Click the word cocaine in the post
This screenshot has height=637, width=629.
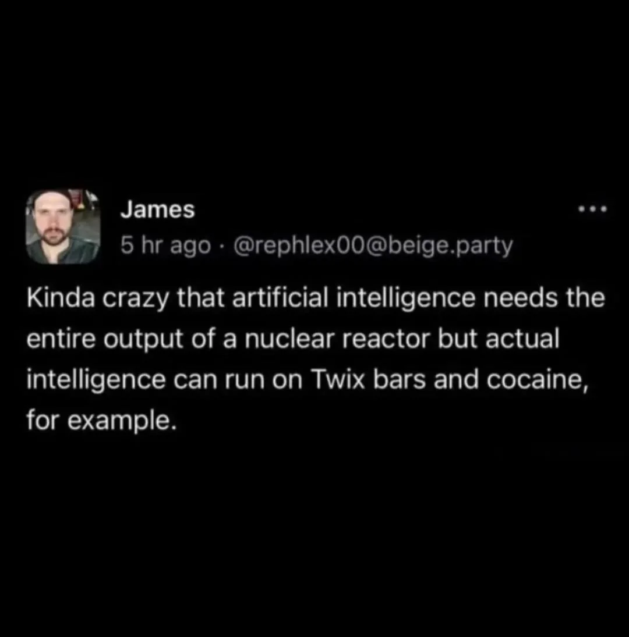pos(537,381)
